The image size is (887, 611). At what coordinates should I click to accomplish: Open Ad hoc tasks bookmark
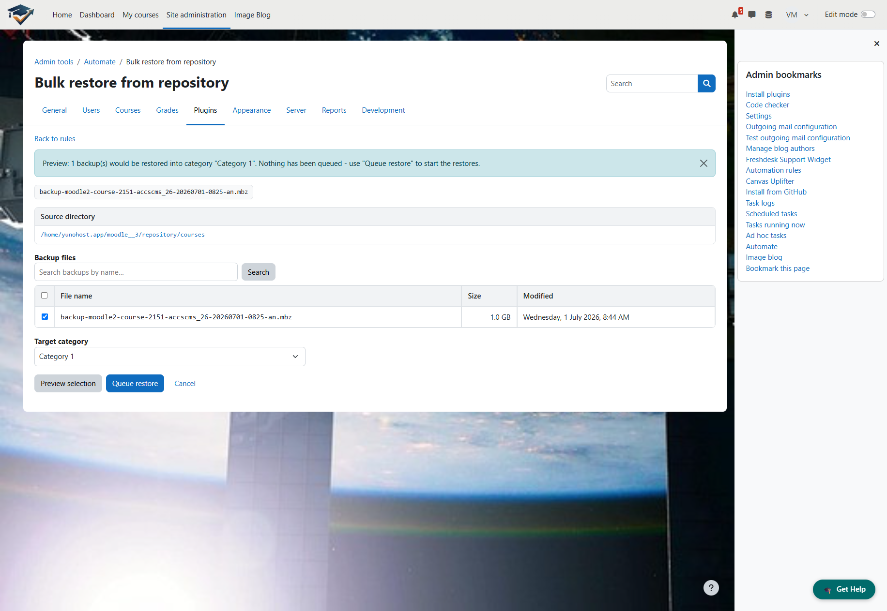tap(766, 236)
